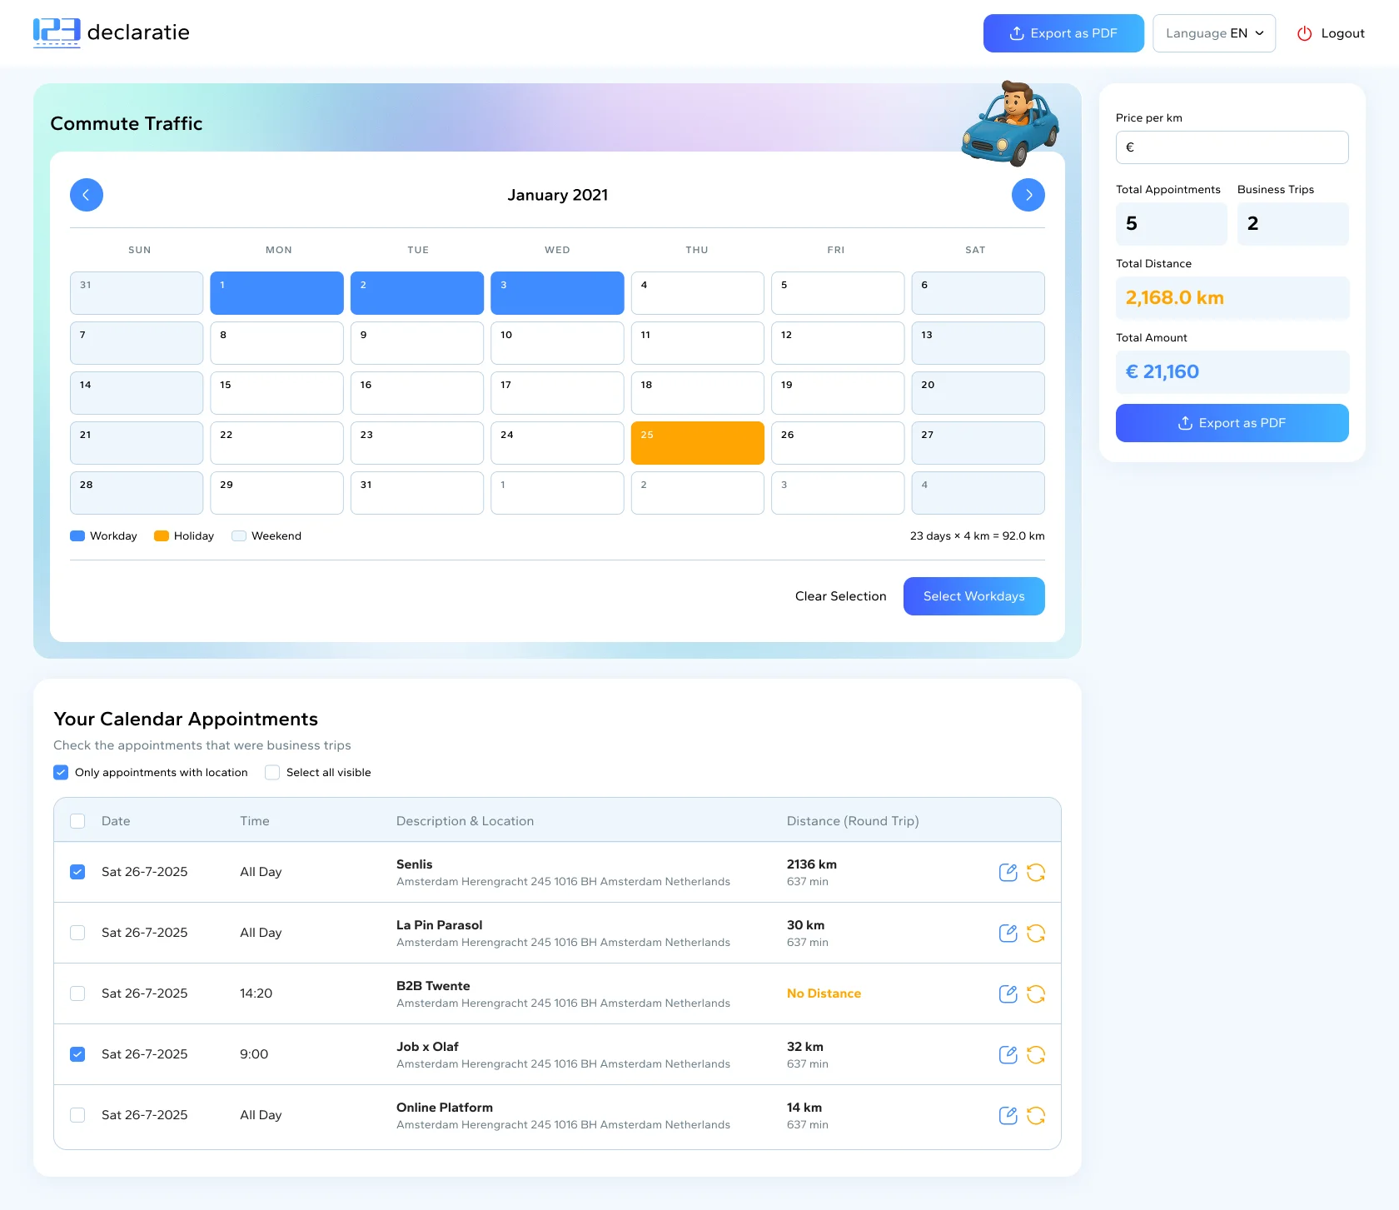
Task: Click the Select Workdays button
Action: 973,596
